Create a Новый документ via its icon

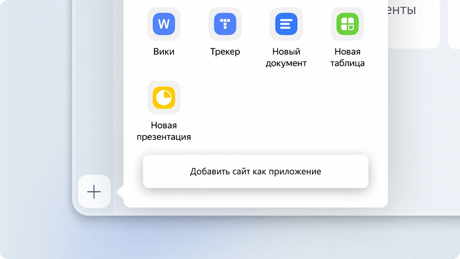tap(287, 24)
